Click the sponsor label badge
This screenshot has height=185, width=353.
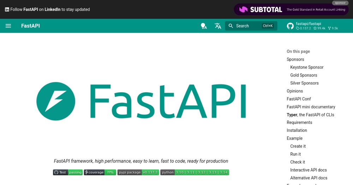(x=340, y=3)
